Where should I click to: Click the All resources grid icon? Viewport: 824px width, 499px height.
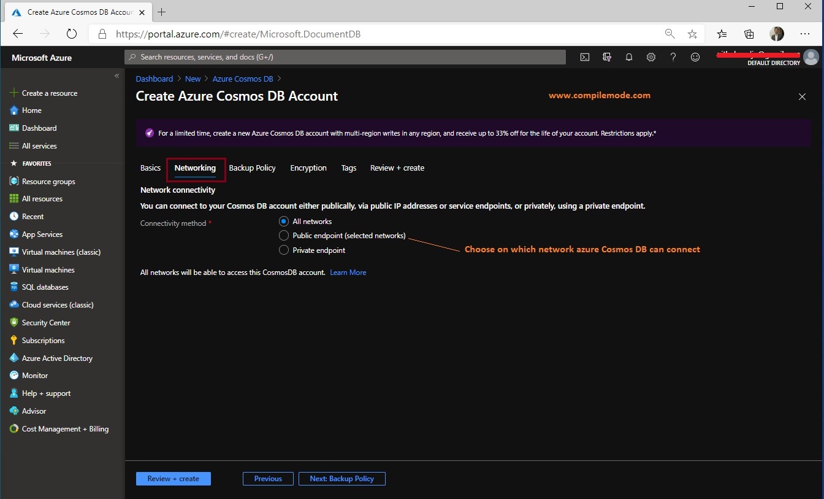[x=14, y=199]
